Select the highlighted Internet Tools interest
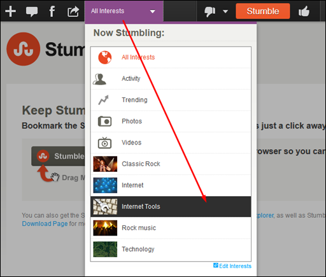This screenshot has height=277, width=326. pyautogui.click(x=171, y=207)
